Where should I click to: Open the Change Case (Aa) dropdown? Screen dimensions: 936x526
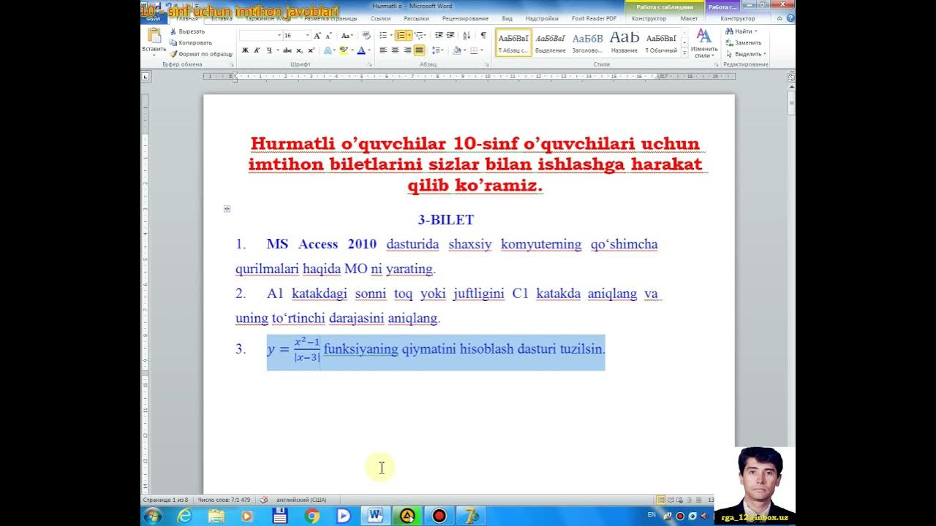[347, 35]
